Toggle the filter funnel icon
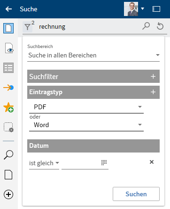170x209 pixels. click(x=28, y=27)
